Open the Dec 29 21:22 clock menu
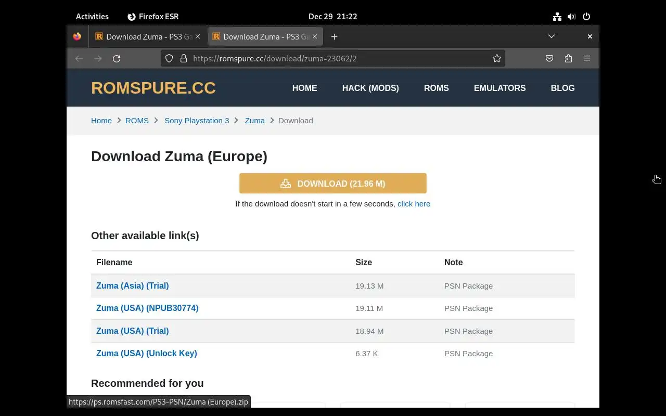Screen dimensions: 666x416 point(333,16)
